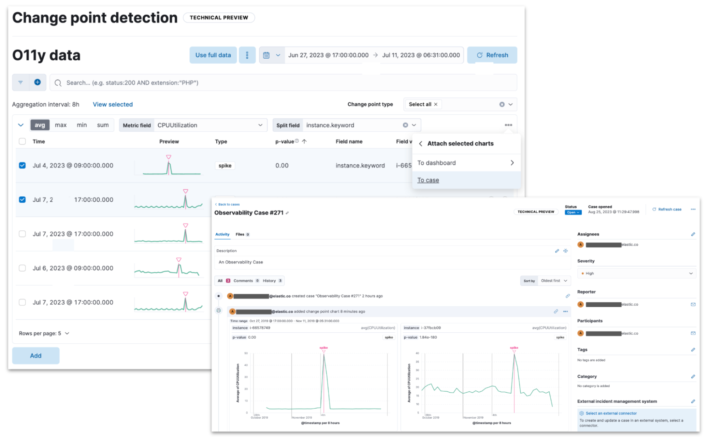The width and height of the screenshot is (709, 437).
Task: Rename the case using the pencil beside its title
Action: coord(287,212)
